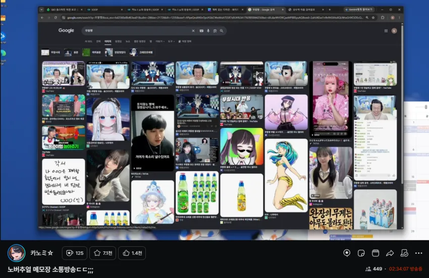Click the Google logo
The width and height of the screenshot is (429, 278).
tap(66, 30)
